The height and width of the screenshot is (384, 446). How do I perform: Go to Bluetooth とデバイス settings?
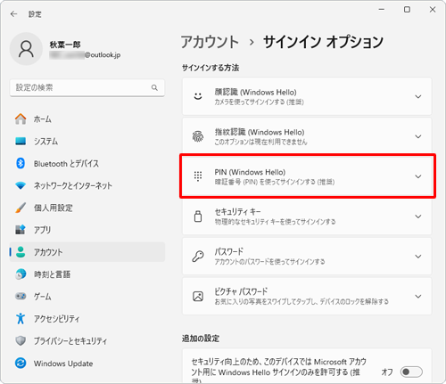point(87,163)
